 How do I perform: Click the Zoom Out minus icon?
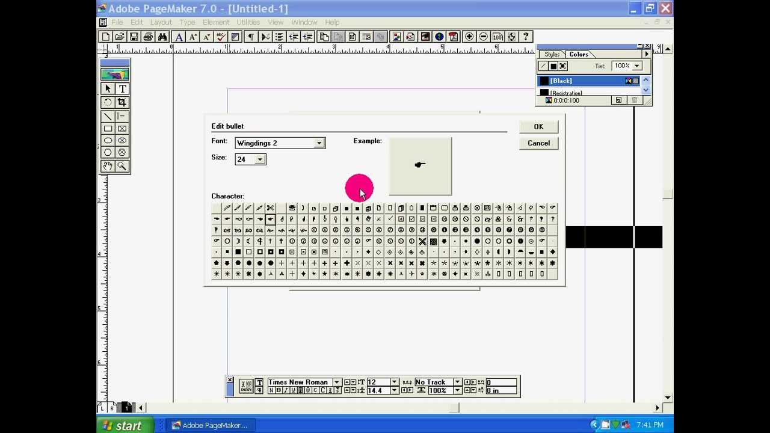click(x=483, y=37)
